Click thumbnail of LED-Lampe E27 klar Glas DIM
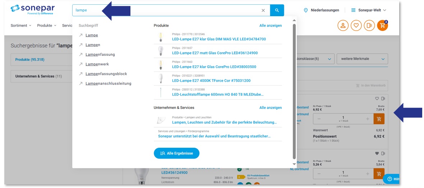The height and width of the screenshot is (188, 424). pyautogui.click(x=161, y=37)
